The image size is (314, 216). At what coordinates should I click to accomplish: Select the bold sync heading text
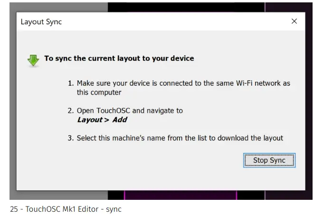[x=119, y=59]
